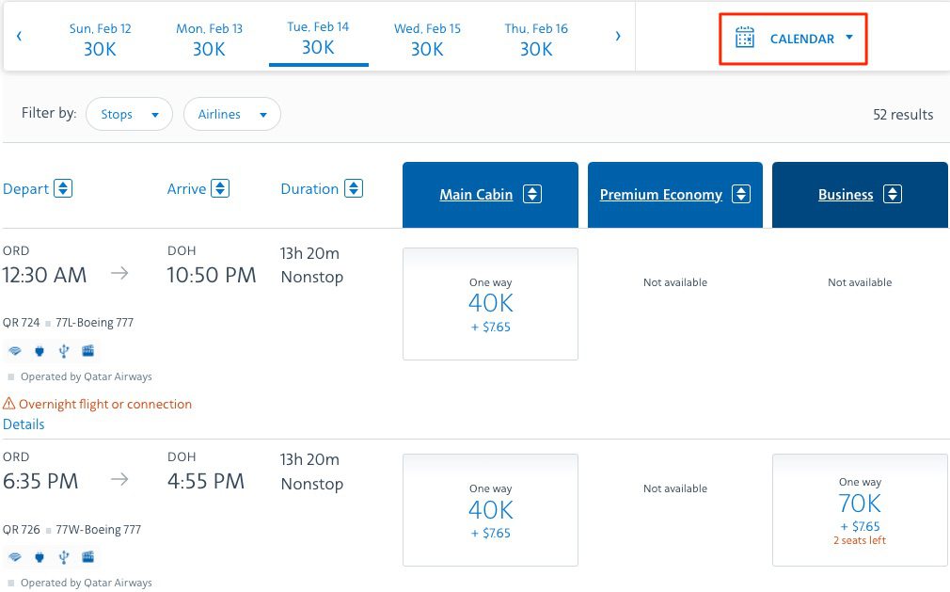Open the Airlines filter dropdown

pos(231,113)
